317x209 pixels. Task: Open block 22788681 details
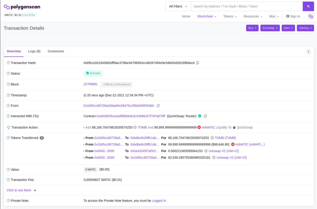pyautogui.click(x=91, y=84)
